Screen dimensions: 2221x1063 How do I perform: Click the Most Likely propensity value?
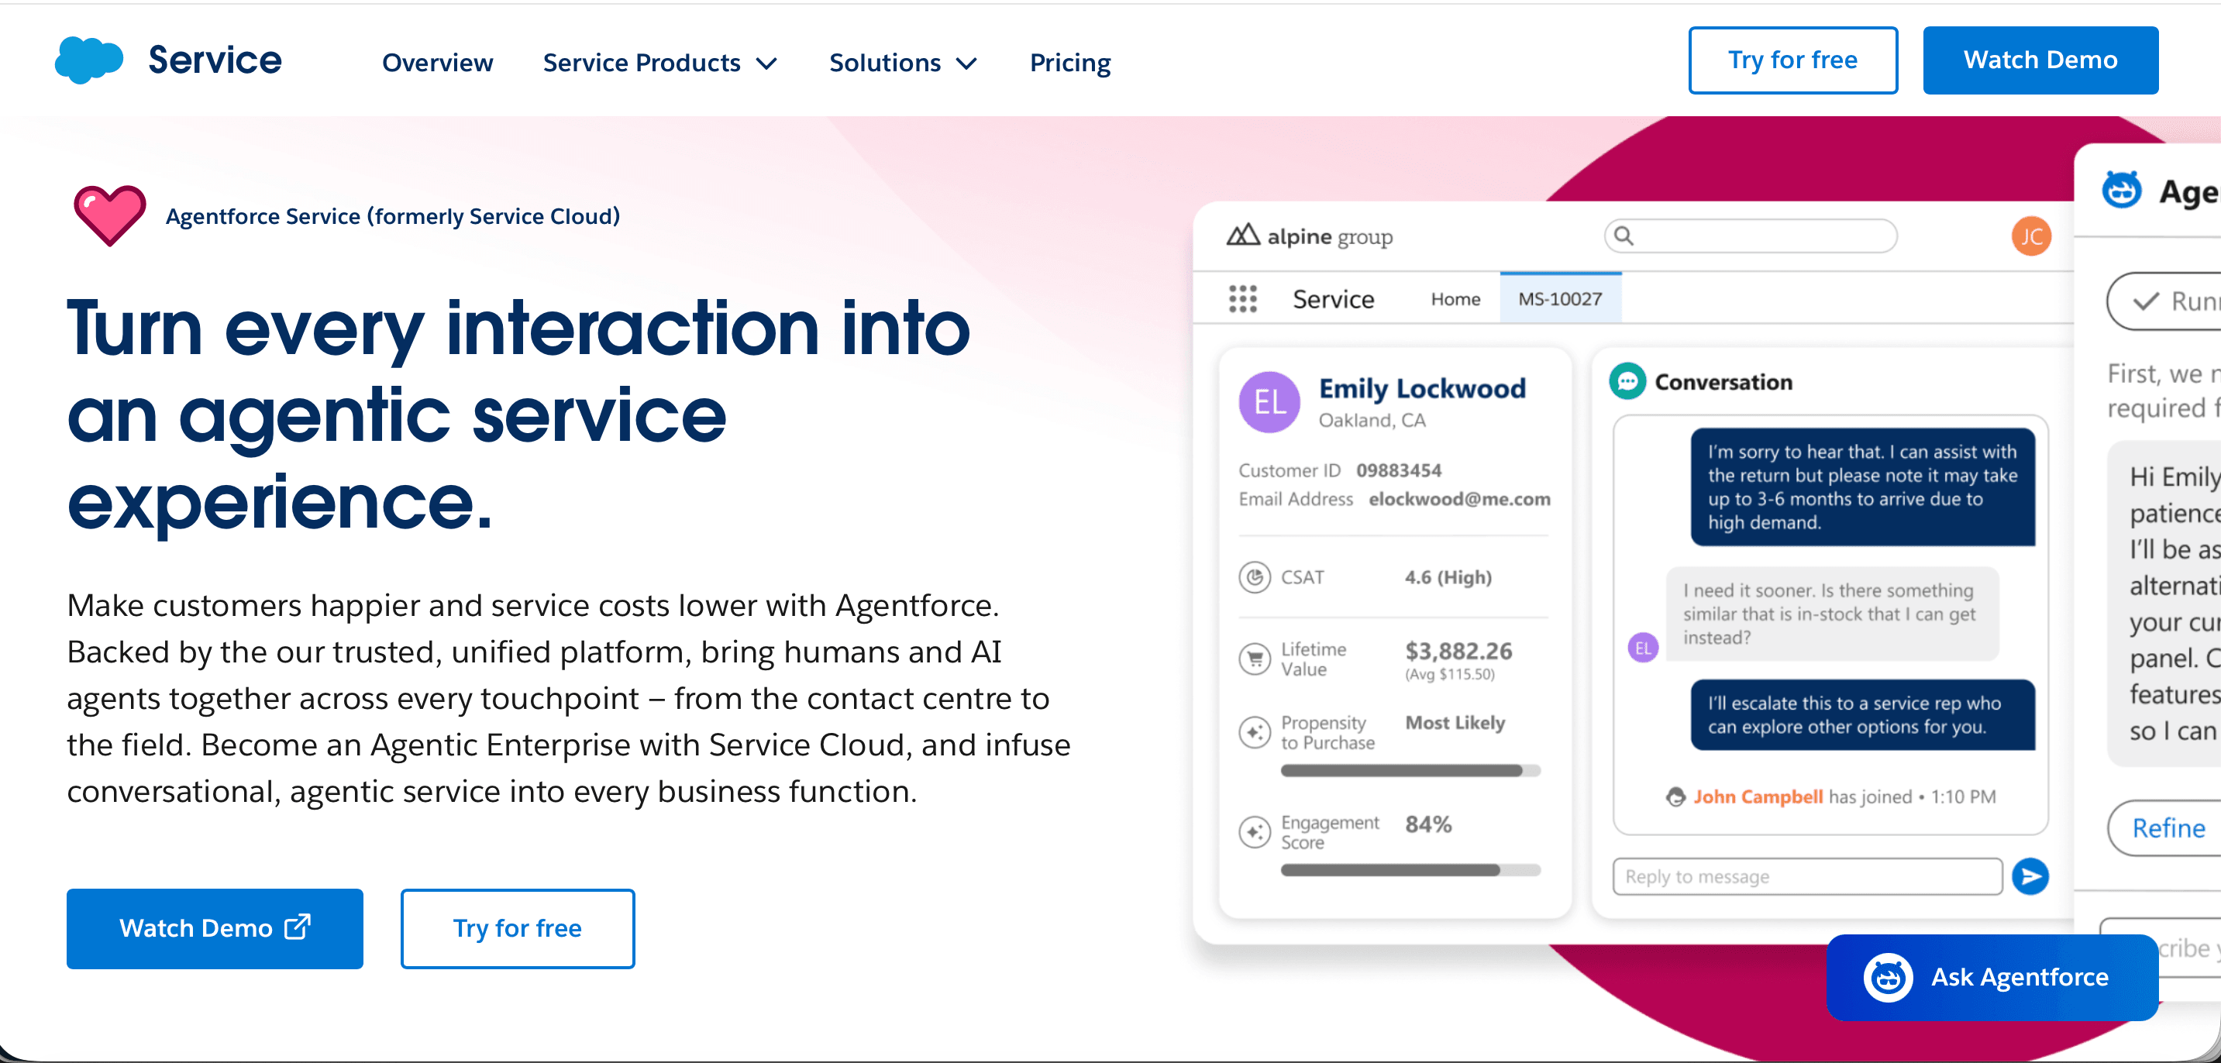coord(1455,722)
